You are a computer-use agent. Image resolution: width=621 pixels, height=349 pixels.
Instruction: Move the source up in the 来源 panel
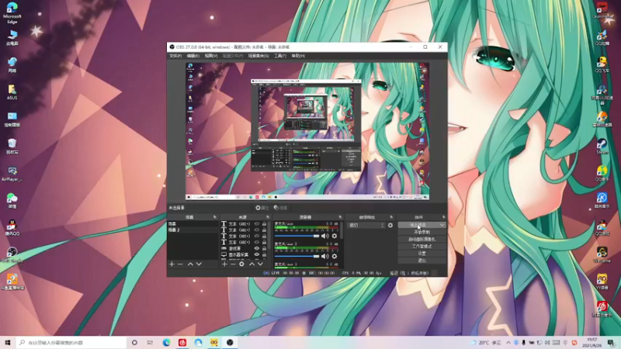pyautogui.click(x=252, y=264)
